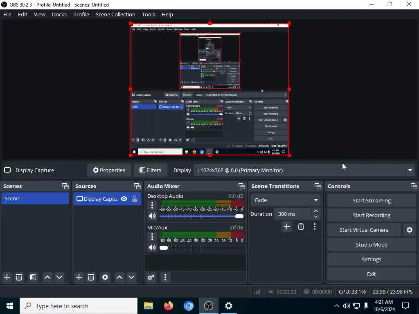Select the Scene item in Scenes list

click(x=35, y=198)
